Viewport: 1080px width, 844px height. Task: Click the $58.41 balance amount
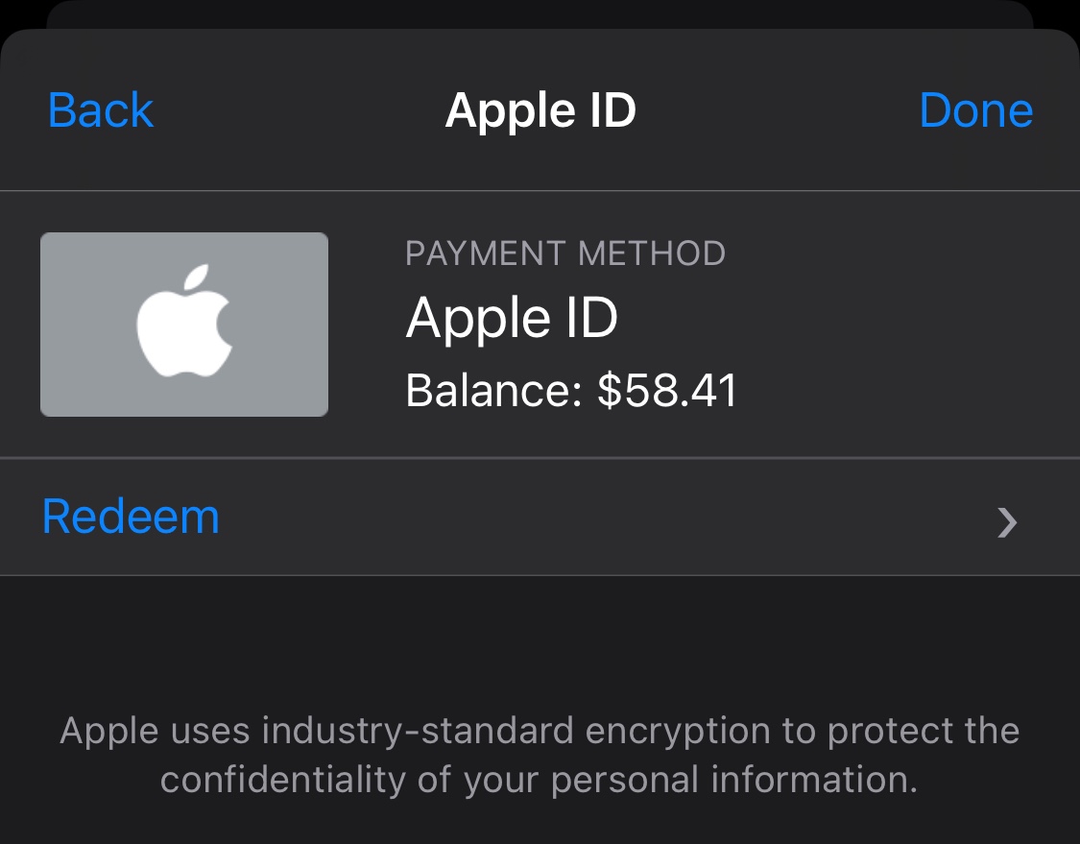coord(667,391)
